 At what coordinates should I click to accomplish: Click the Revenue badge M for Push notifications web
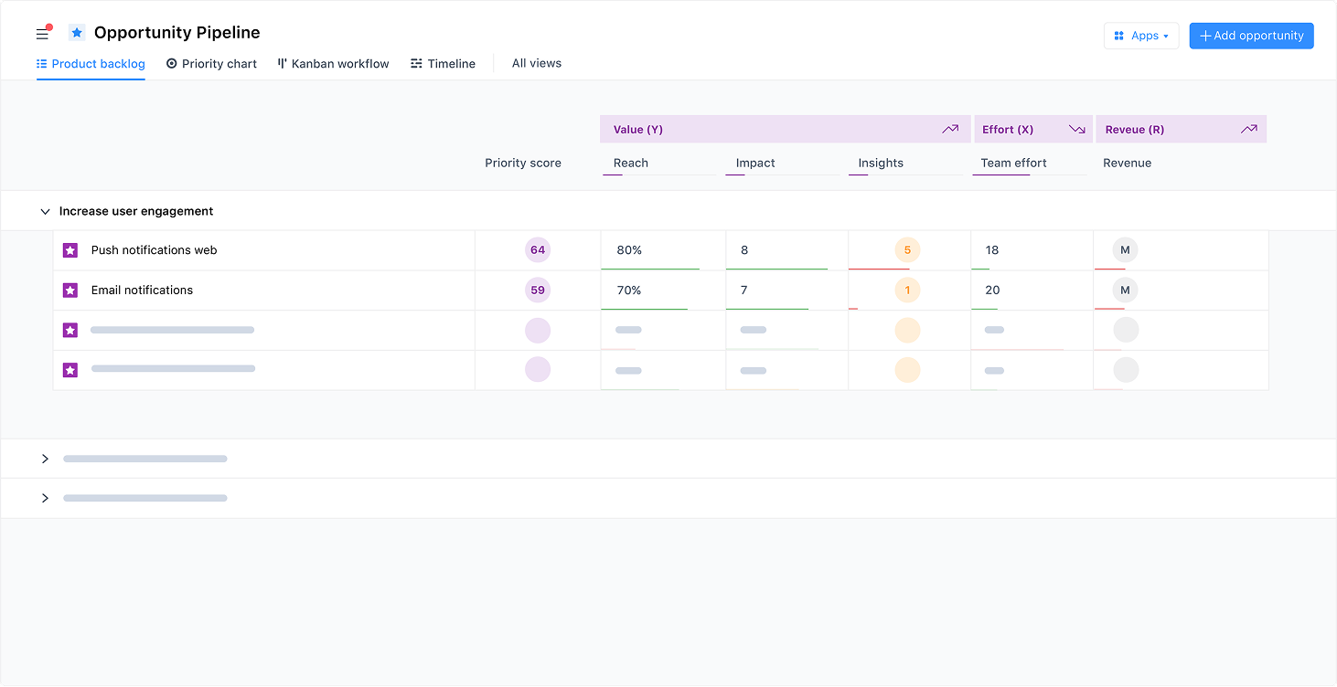[1125, 249]
